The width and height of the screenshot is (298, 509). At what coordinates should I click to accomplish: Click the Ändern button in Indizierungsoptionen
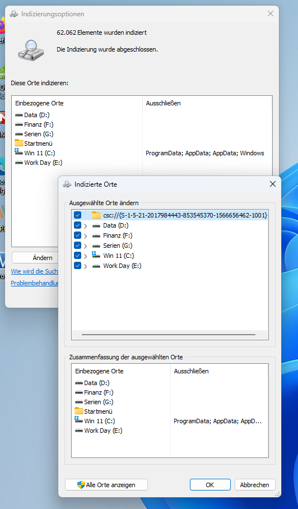[x=35, y=258]
